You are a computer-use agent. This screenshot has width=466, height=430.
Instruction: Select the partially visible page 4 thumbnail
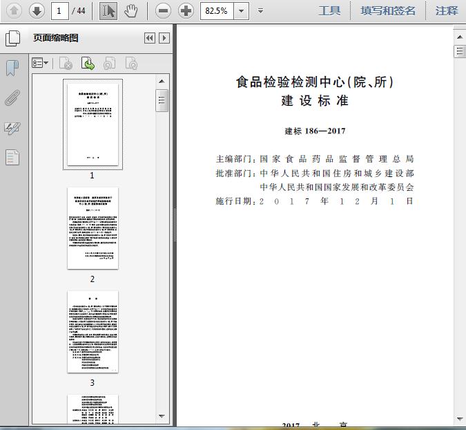point(93,409)
